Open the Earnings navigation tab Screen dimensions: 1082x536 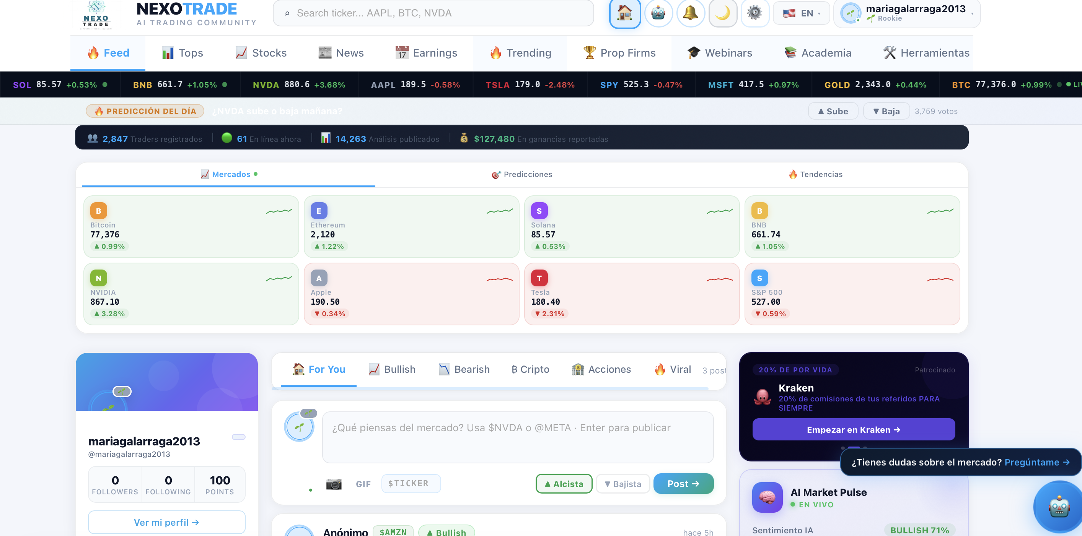(426, 53)
